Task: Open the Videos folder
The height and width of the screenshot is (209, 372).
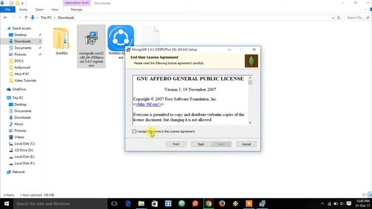Action: 19,137
